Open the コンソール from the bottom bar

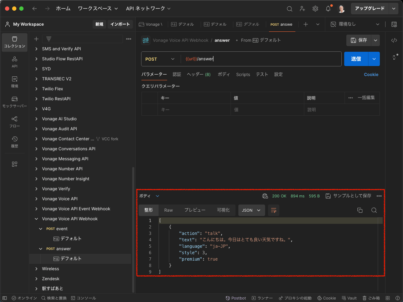point(84,298)
